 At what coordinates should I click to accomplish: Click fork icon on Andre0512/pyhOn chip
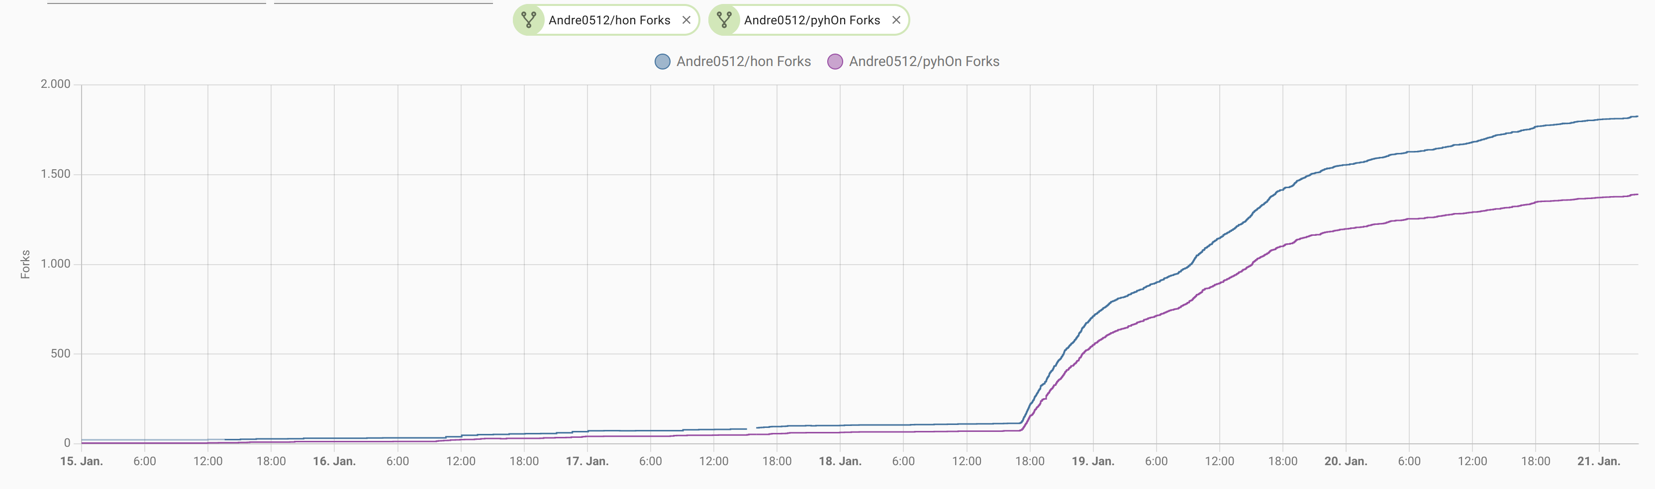[x=724, y=20]
